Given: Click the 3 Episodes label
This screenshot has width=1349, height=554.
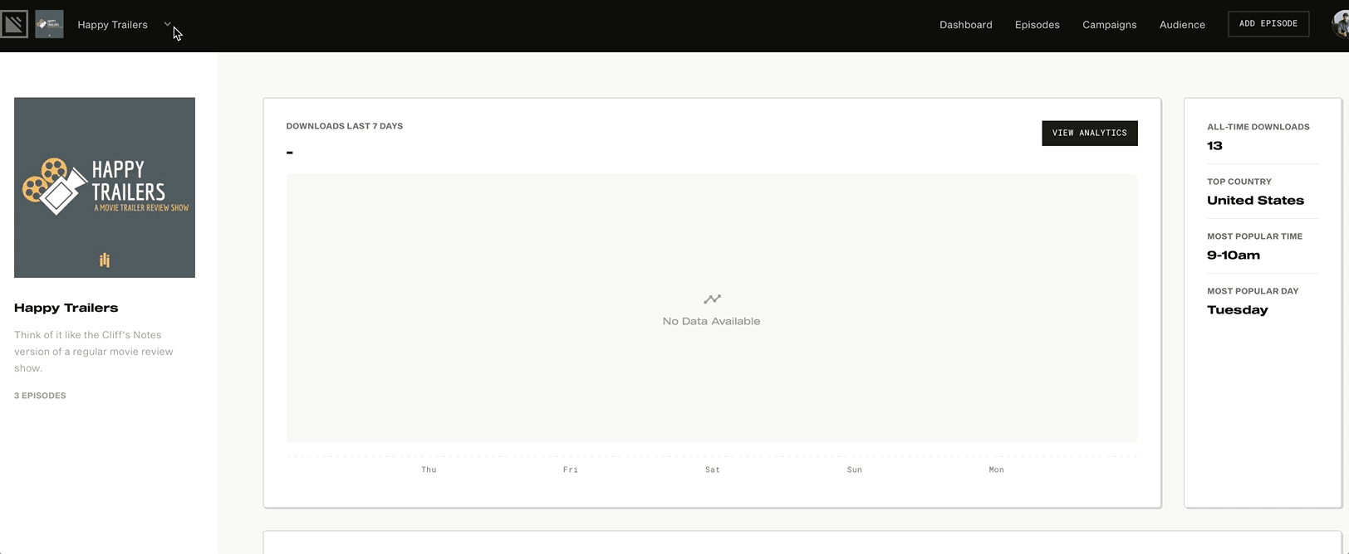Looking at the screenshot, I should [40, 396].
